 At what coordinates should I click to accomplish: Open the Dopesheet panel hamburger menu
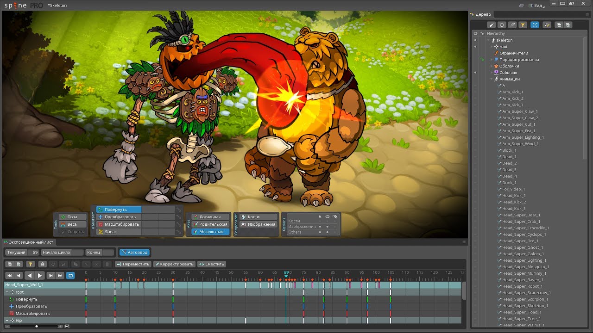coord(464,242)
